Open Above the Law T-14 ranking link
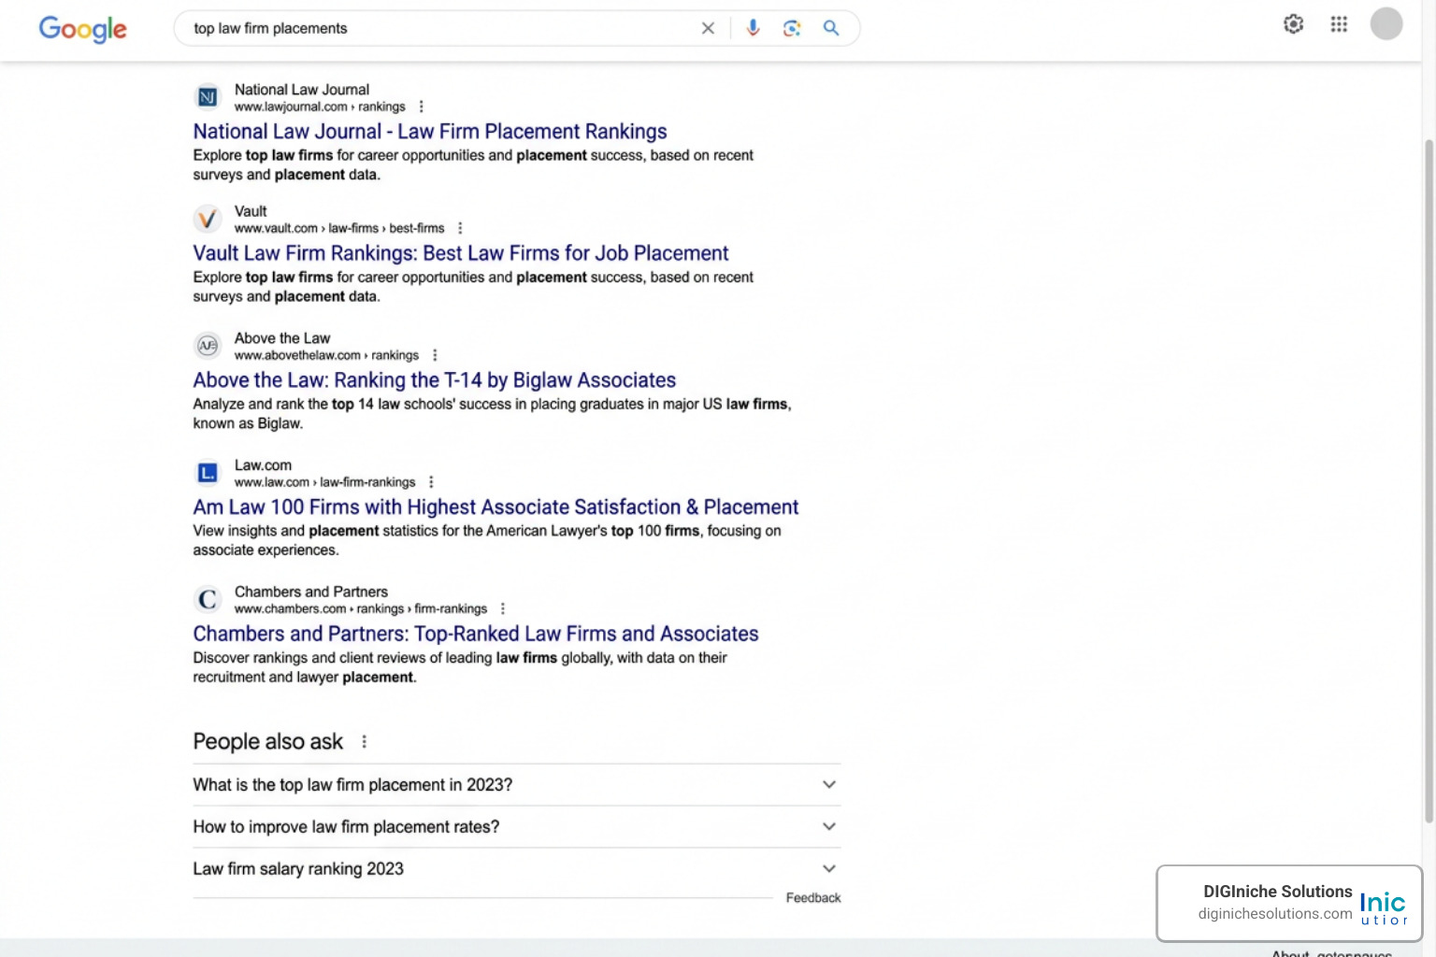Screen dimensions: 1436x957 (435, 380)
